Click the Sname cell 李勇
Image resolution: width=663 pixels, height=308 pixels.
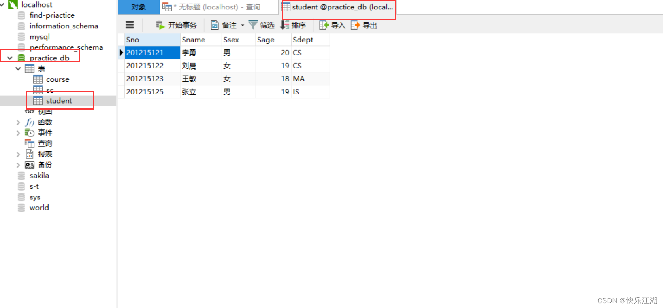tap(201, 53)
